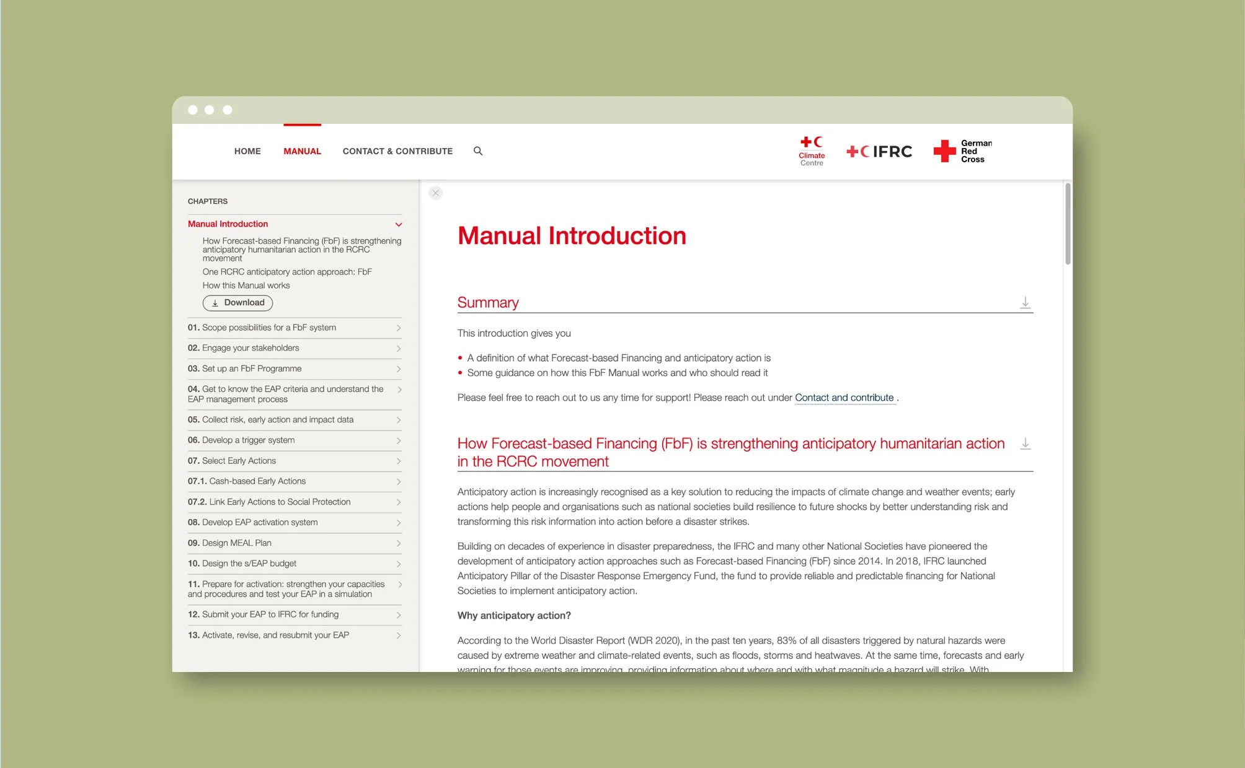Open the HOME menu item
1245x768 pixels.
[x=247, y=151]
